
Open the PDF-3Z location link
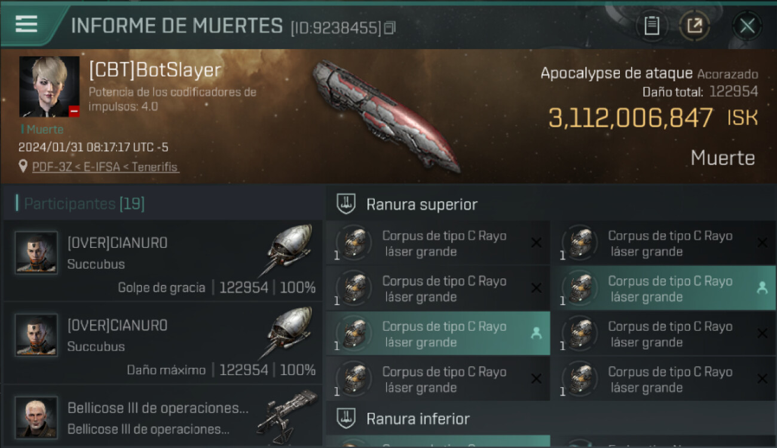click(x=105, y=167)
